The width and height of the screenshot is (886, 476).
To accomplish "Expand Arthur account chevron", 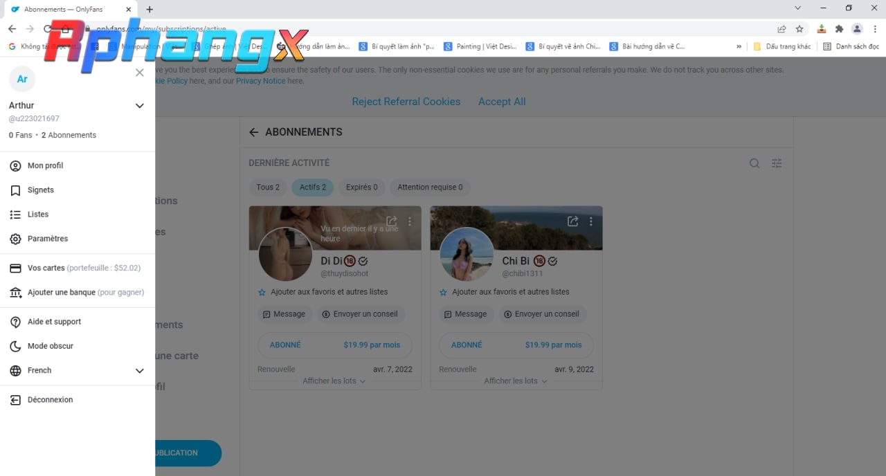I will [140, 106].
